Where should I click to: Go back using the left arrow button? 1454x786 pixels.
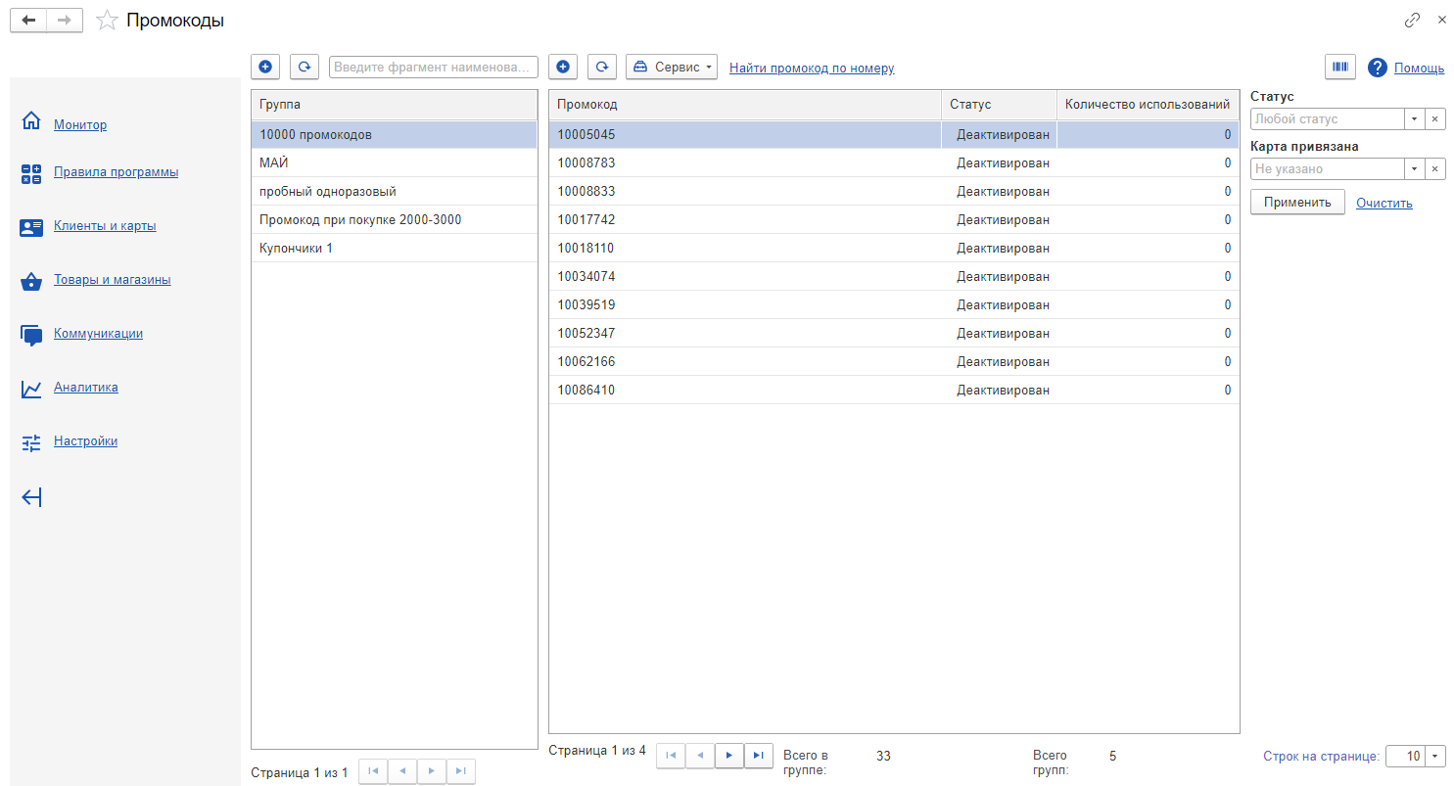28,20
